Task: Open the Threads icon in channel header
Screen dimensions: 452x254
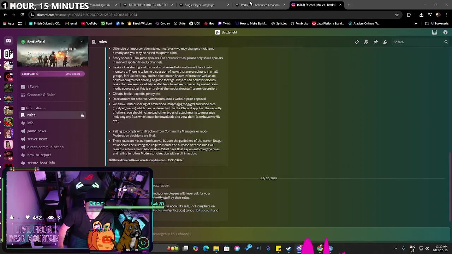Action: [357, 42]
